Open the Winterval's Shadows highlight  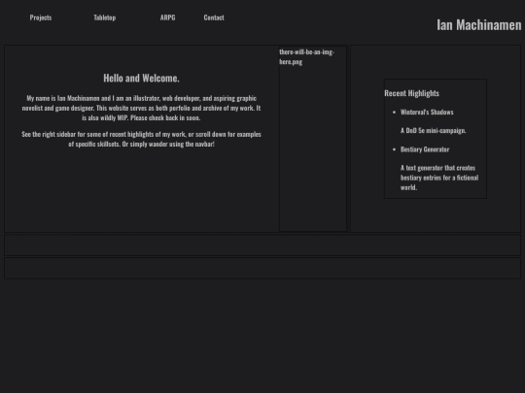coord(427,112)
